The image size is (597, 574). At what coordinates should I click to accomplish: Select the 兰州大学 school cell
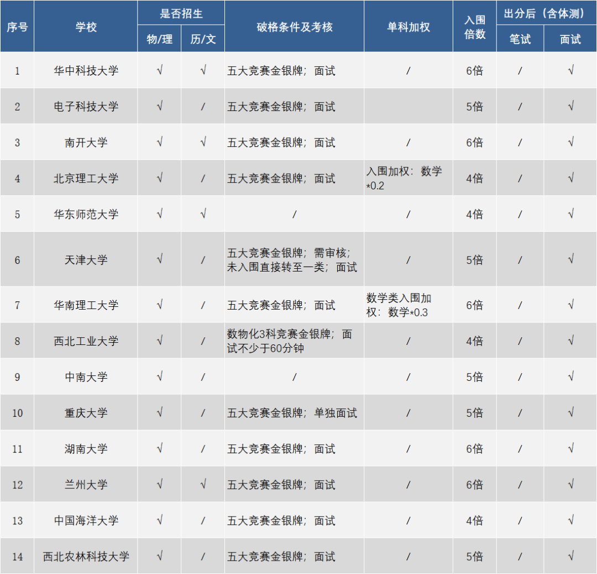point(86,484)
